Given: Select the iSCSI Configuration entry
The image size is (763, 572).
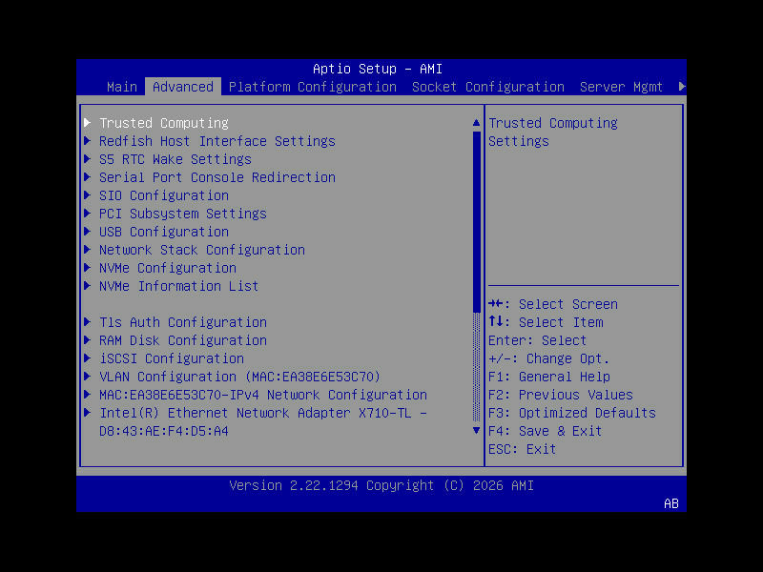Looking at the screenshot, I should 172,358.
